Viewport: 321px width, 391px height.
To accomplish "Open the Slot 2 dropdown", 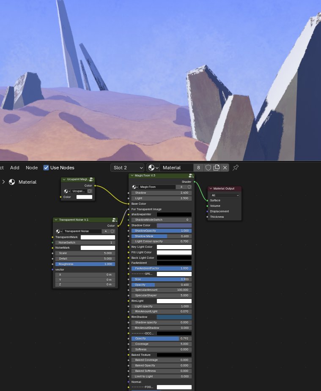I will (127, 168).
